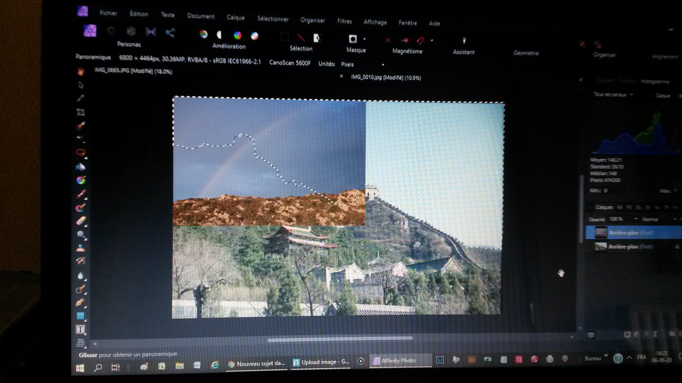Screen dimensions: 682x383
Task: Select the Erase Brush tool
Action: click(80, 220)
